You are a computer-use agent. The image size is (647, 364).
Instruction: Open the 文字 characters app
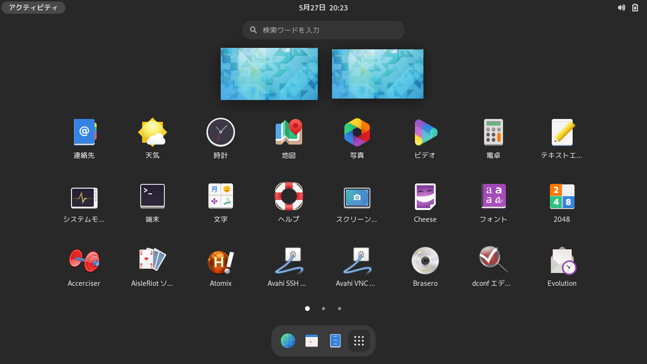pos(221,196)
